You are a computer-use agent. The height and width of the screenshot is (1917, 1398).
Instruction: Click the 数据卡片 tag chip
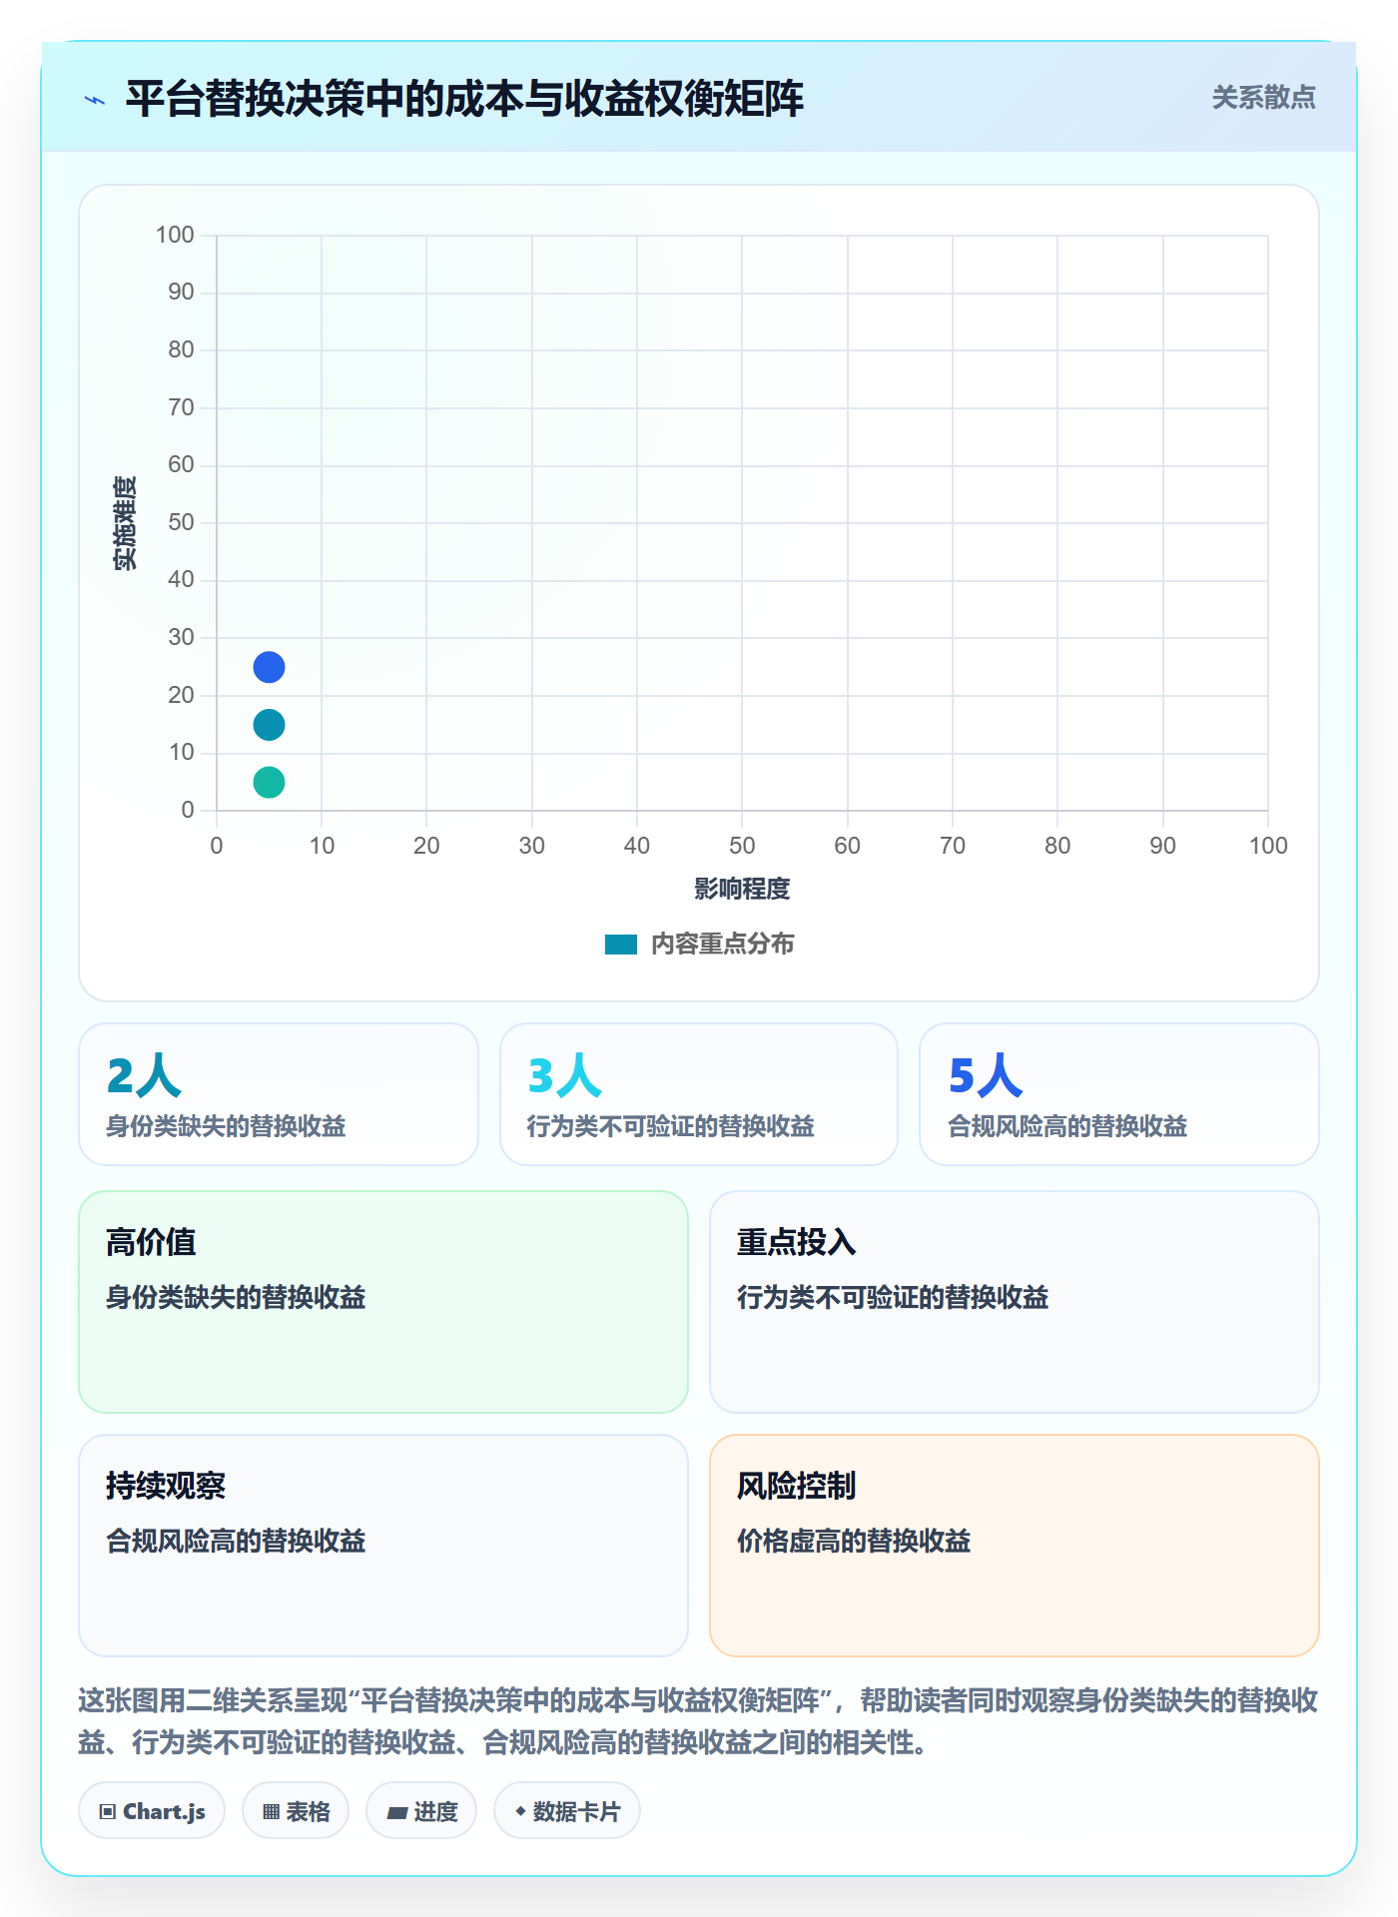click(x=567, y=1811)
